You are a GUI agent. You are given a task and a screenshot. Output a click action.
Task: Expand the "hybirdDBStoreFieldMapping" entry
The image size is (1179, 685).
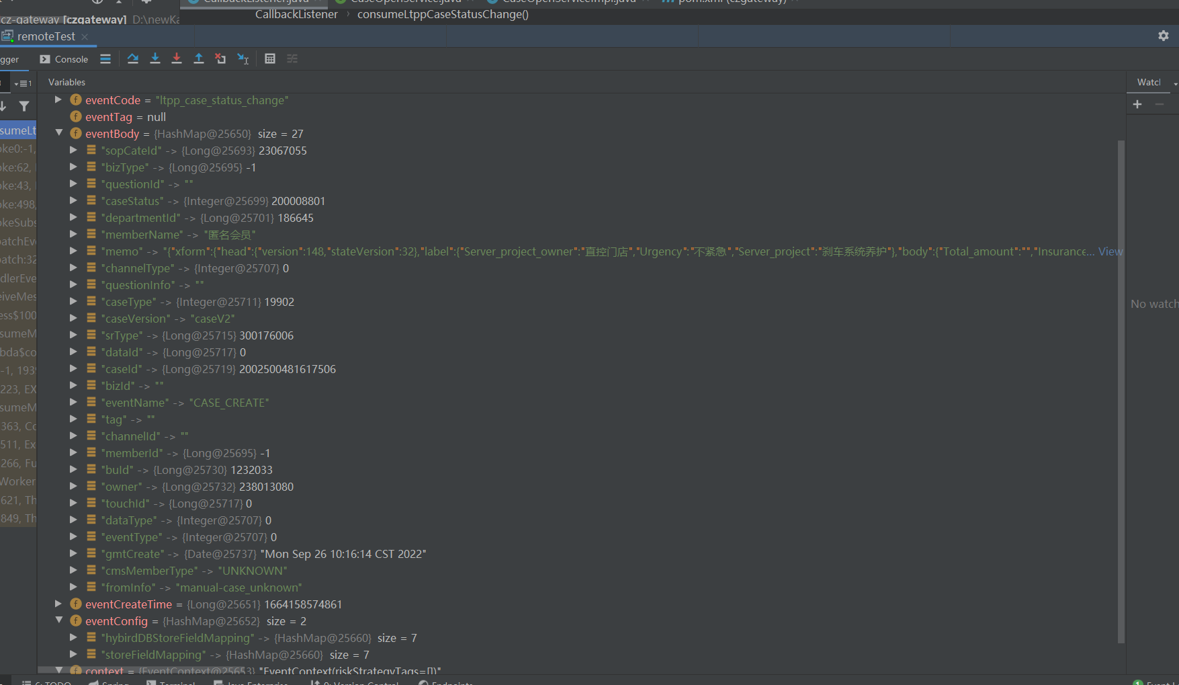tap(74, 637)
